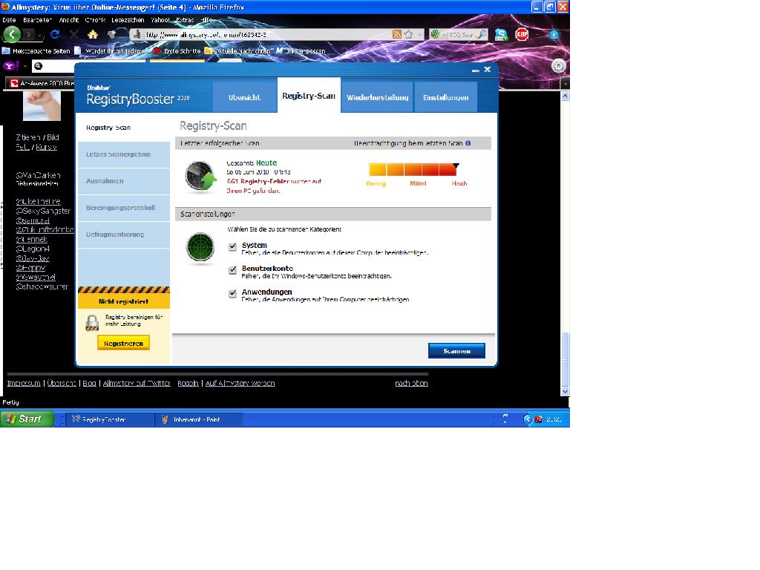
Task: Click the @VanDarken link on the page
Action: [x=38, y=175]
